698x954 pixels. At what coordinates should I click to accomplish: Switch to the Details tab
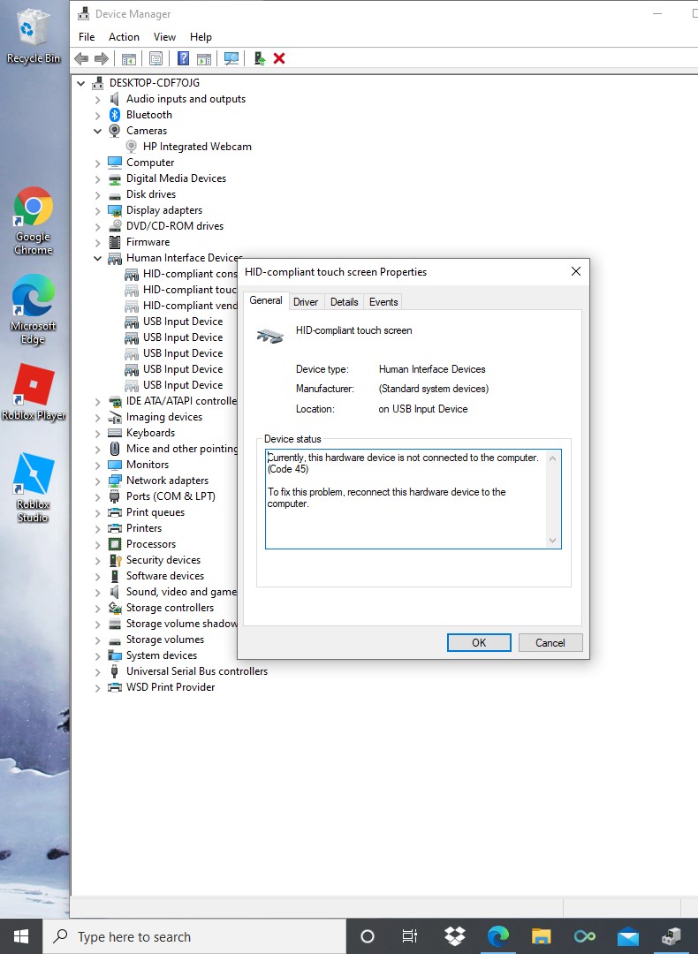344,302
